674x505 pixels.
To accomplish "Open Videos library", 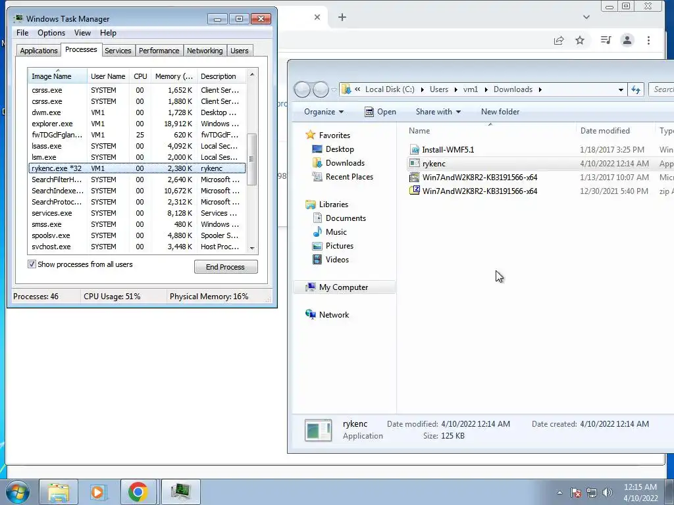I will (337, 259).
